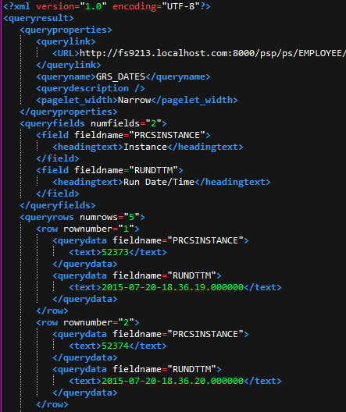Click the querydescription empty tag
The image size is (346, 412).
pyautogui.click(x=91, y=88)
